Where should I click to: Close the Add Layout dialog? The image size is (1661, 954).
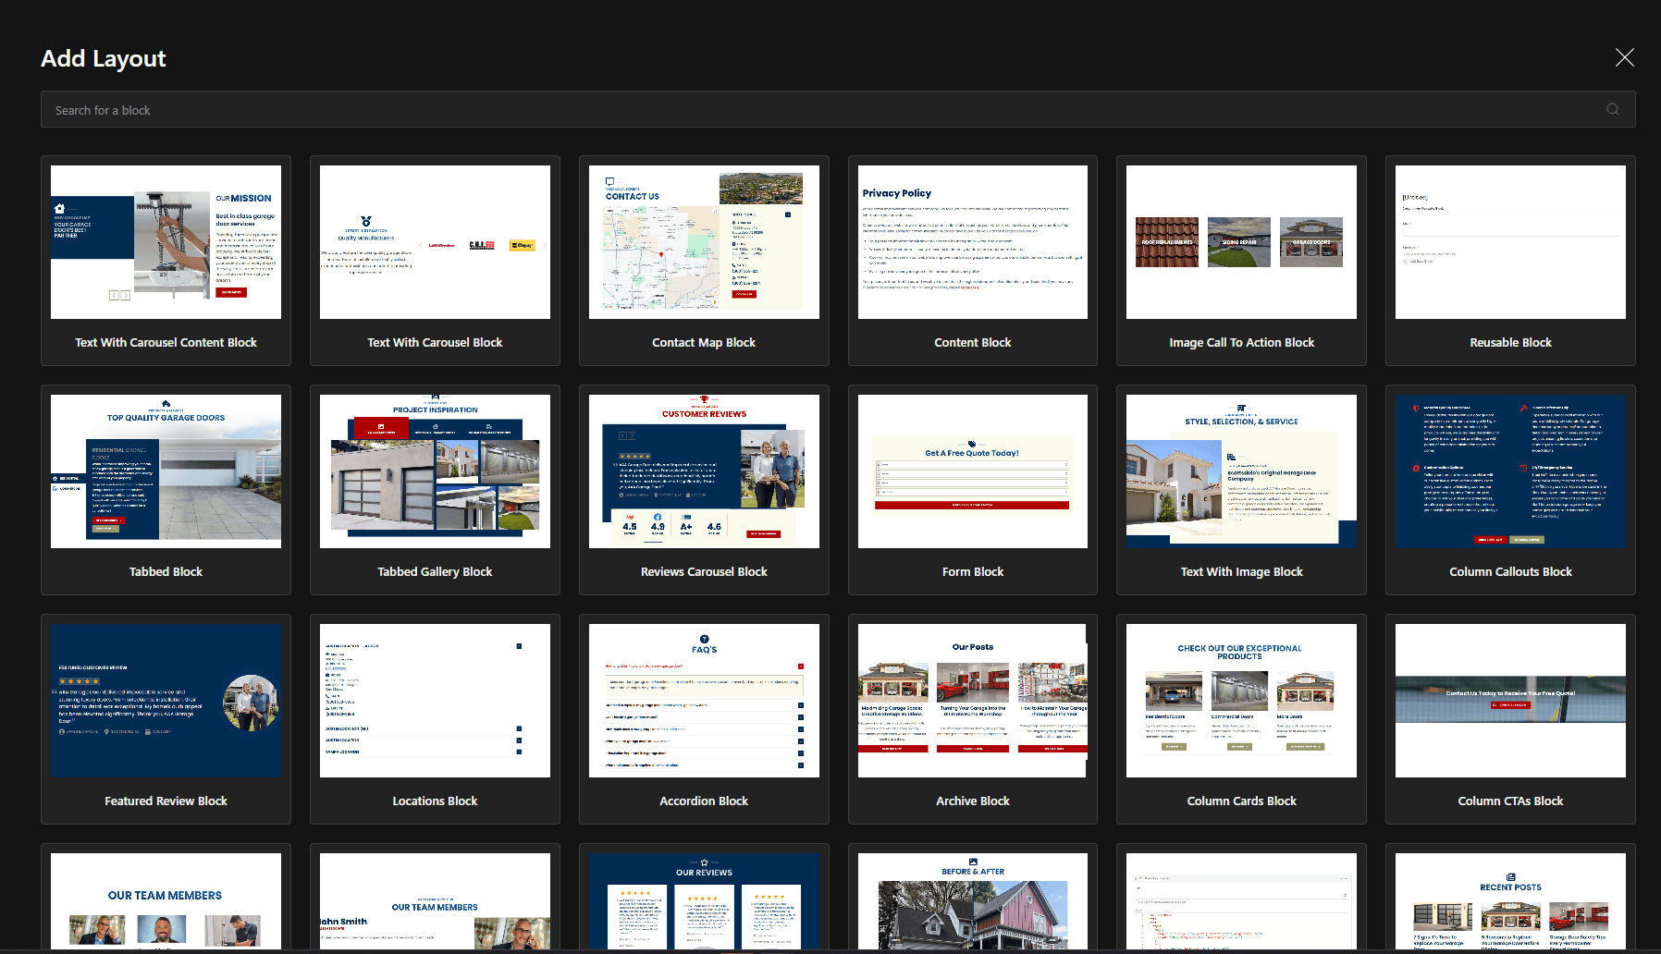[1624, 57]
